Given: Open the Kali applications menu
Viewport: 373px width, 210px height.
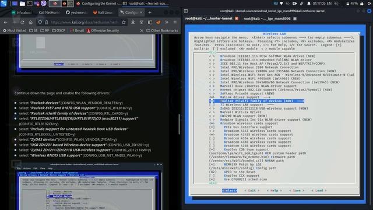Looking at the screenshot, I should 3,3.
